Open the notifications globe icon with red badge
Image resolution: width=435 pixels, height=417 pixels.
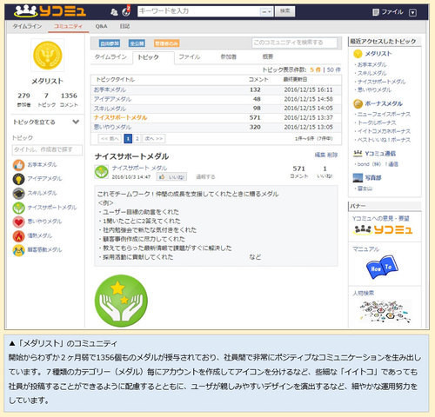[x=126, y=11]
